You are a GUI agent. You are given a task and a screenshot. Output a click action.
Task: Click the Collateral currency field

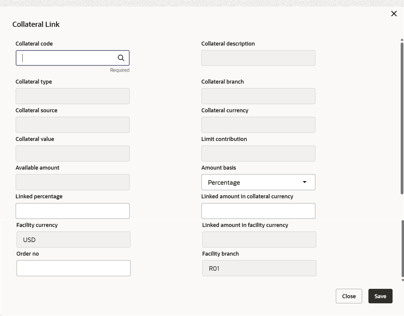click(258, 125)
